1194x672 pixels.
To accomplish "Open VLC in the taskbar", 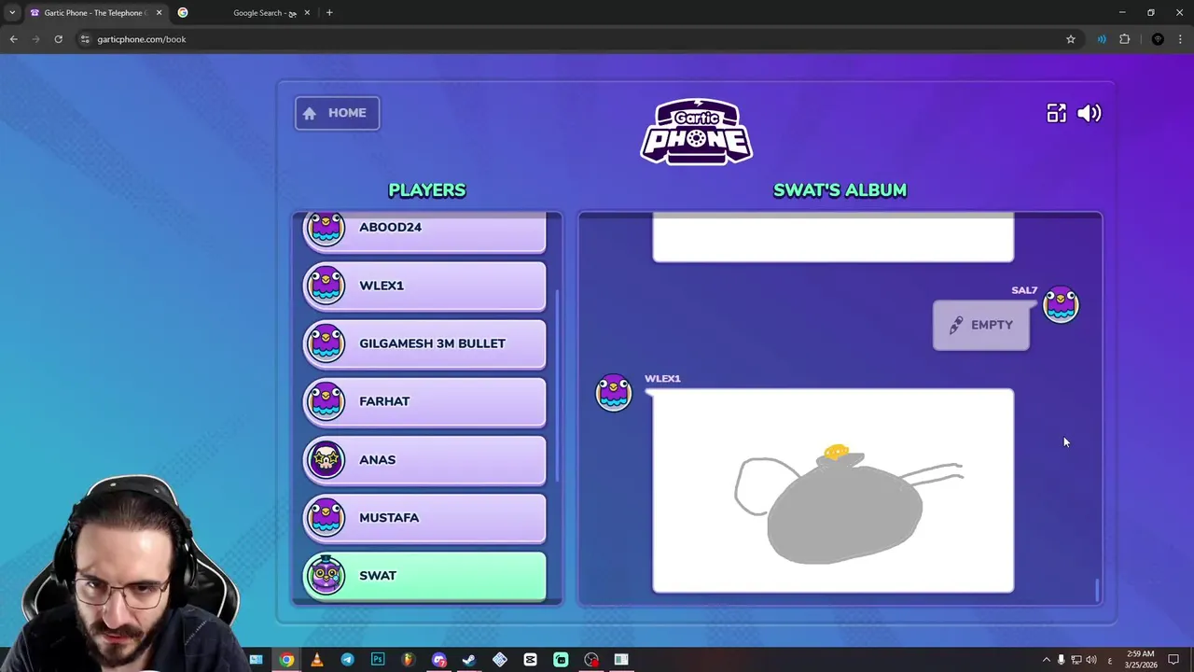I will (x=317, y=660).
